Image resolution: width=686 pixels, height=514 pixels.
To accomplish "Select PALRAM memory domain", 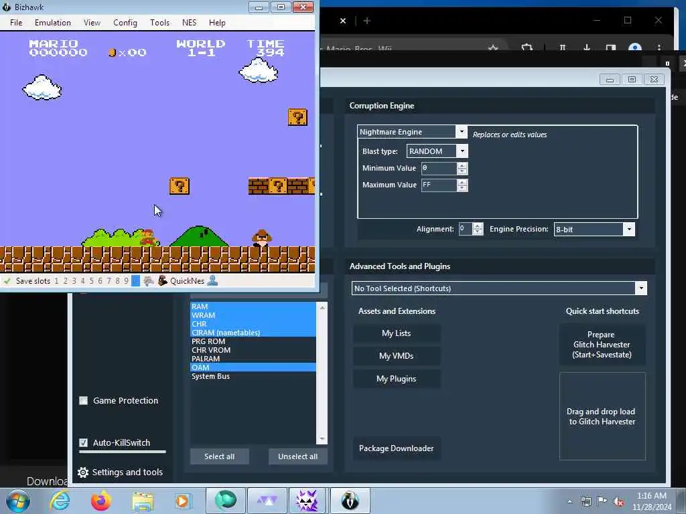I will click(x=253, y=359).
